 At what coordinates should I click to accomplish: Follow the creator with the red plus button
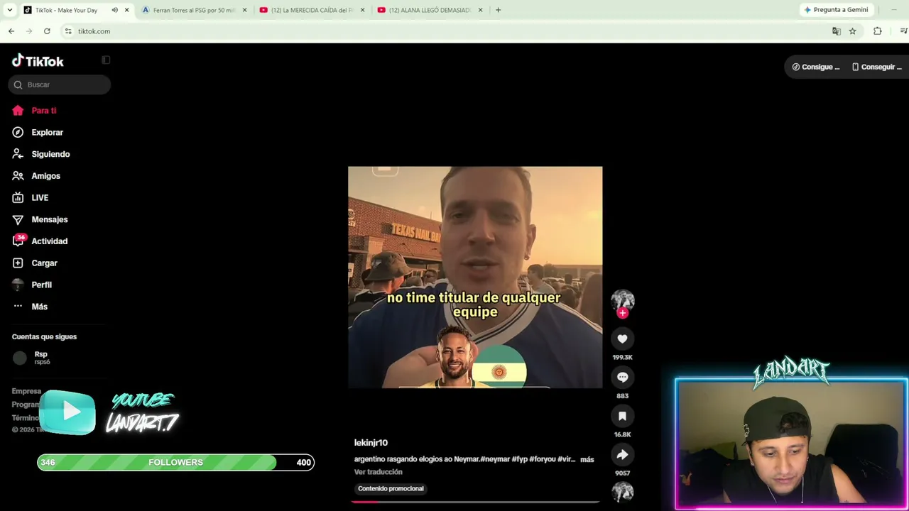click(623, 313)
